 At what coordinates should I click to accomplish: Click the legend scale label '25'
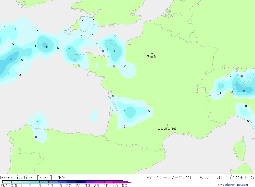(x=78, y=185)
